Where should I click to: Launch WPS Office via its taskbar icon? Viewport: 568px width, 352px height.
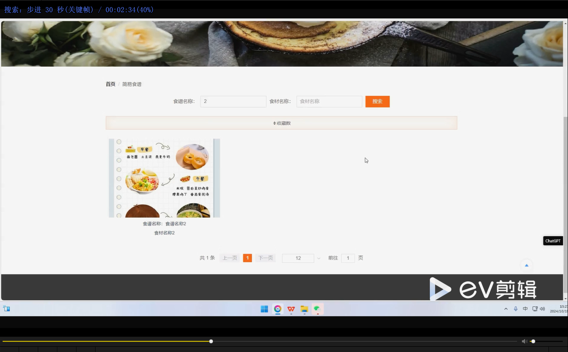[291, 309]
